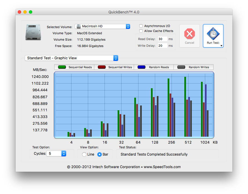Click green Sequential Reads legend swatch
Image resolution: width=248 pixels, height=194 pixels.
[62, 67]
